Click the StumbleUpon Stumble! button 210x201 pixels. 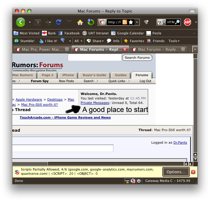[x=24, y=41]
